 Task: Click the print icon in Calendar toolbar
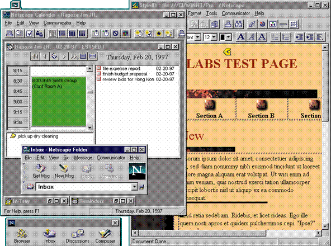[x=10, y=34]
